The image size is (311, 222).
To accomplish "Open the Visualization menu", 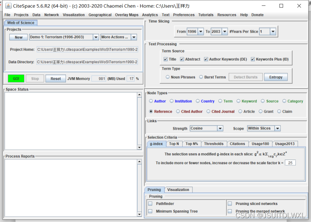I will click(x=74, y=15).
